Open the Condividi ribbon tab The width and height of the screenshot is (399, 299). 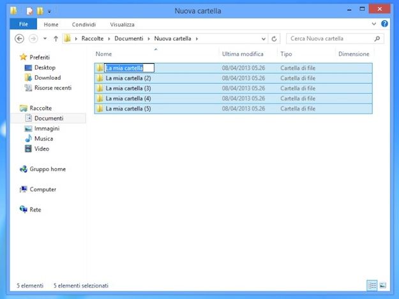pos(84,25)
